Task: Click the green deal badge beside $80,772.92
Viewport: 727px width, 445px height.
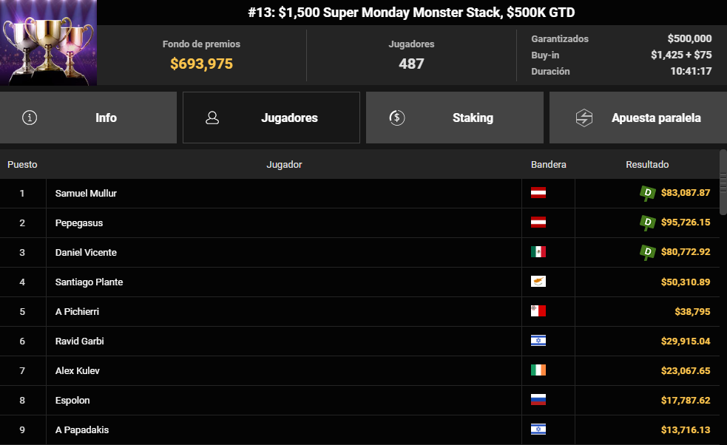Action: click(x=648, y=252)
